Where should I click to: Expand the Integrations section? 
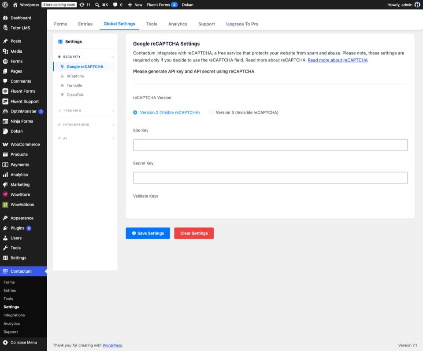click(x=85, y=124)
